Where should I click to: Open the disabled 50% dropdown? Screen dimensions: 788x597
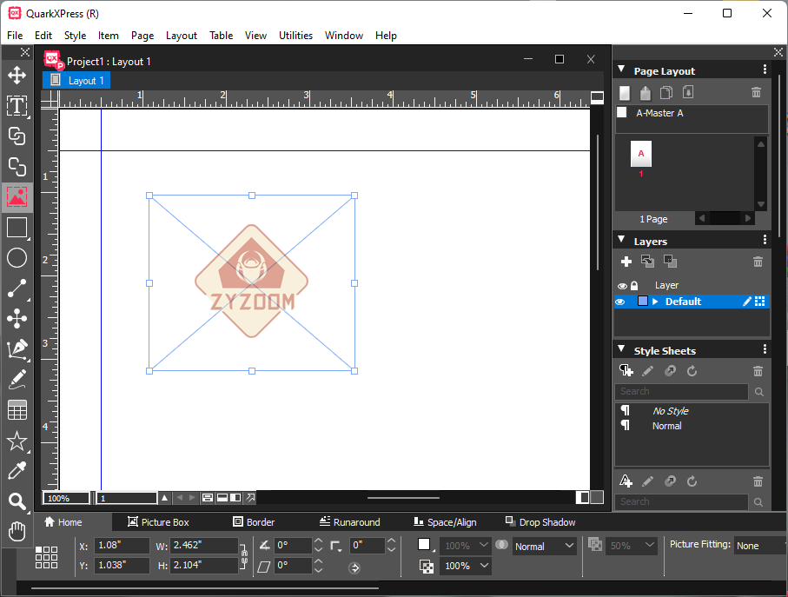(631, 546)
